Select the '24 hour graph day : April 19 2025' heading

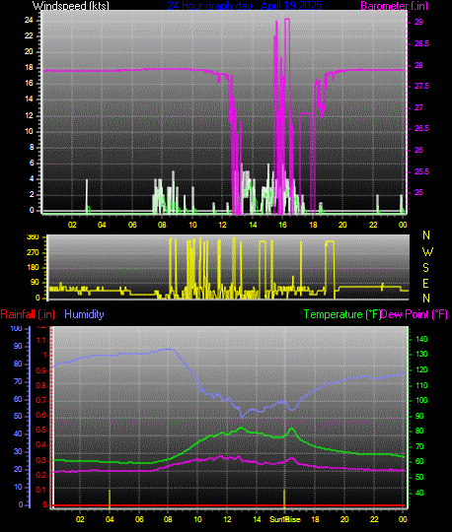pyautogui.click(x=245, y=6)
